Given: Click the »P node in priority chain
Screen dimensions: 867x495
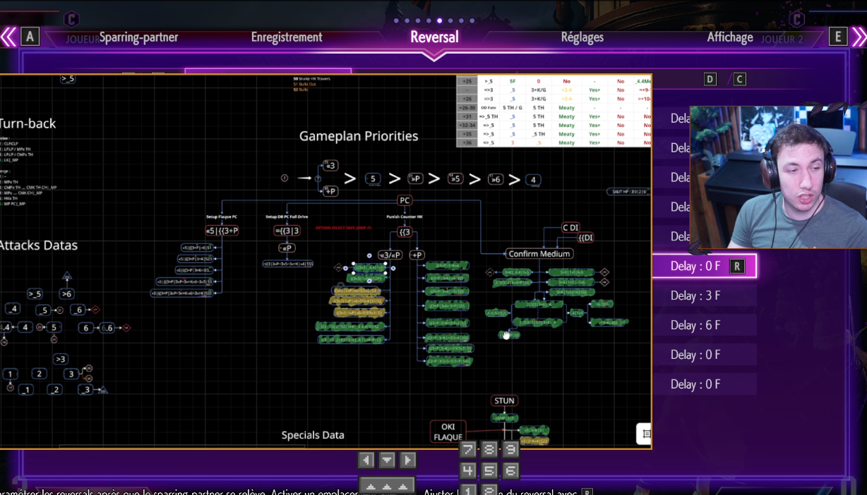Looking at the screenshot, I should pos(414,179).
